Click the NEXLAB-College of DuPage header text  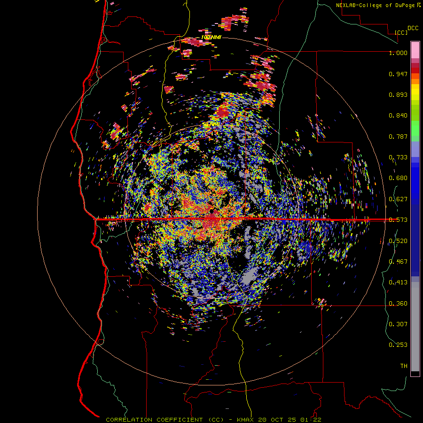click(378, 5)
